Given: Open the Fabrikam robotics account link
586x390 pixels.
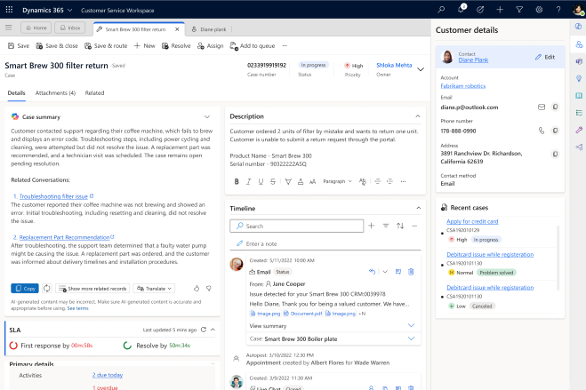Looking at the screenshot, I should pyautogui.click(x=463, y=86).
